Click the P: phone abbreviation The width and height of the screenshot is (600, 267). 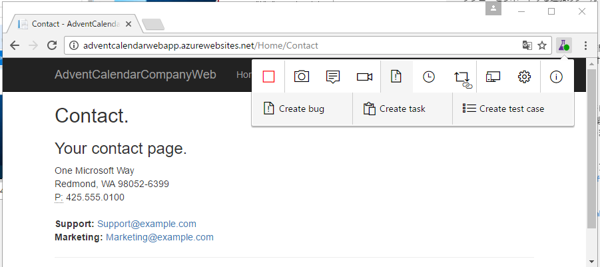[x=59, y=197]
